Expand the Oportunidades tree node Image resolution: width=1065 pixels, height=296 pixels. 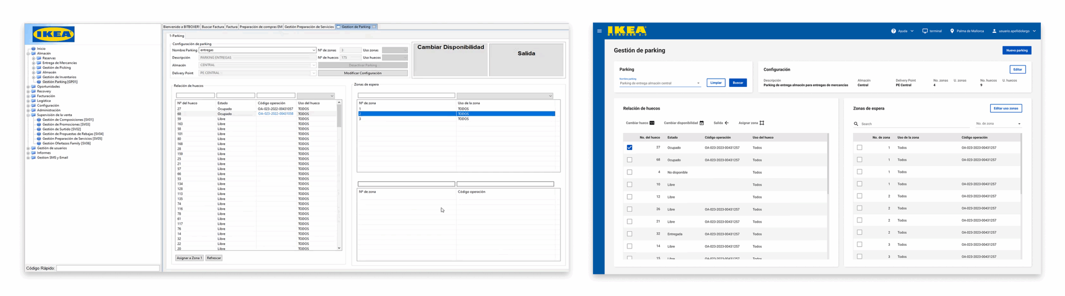point(28,87)
